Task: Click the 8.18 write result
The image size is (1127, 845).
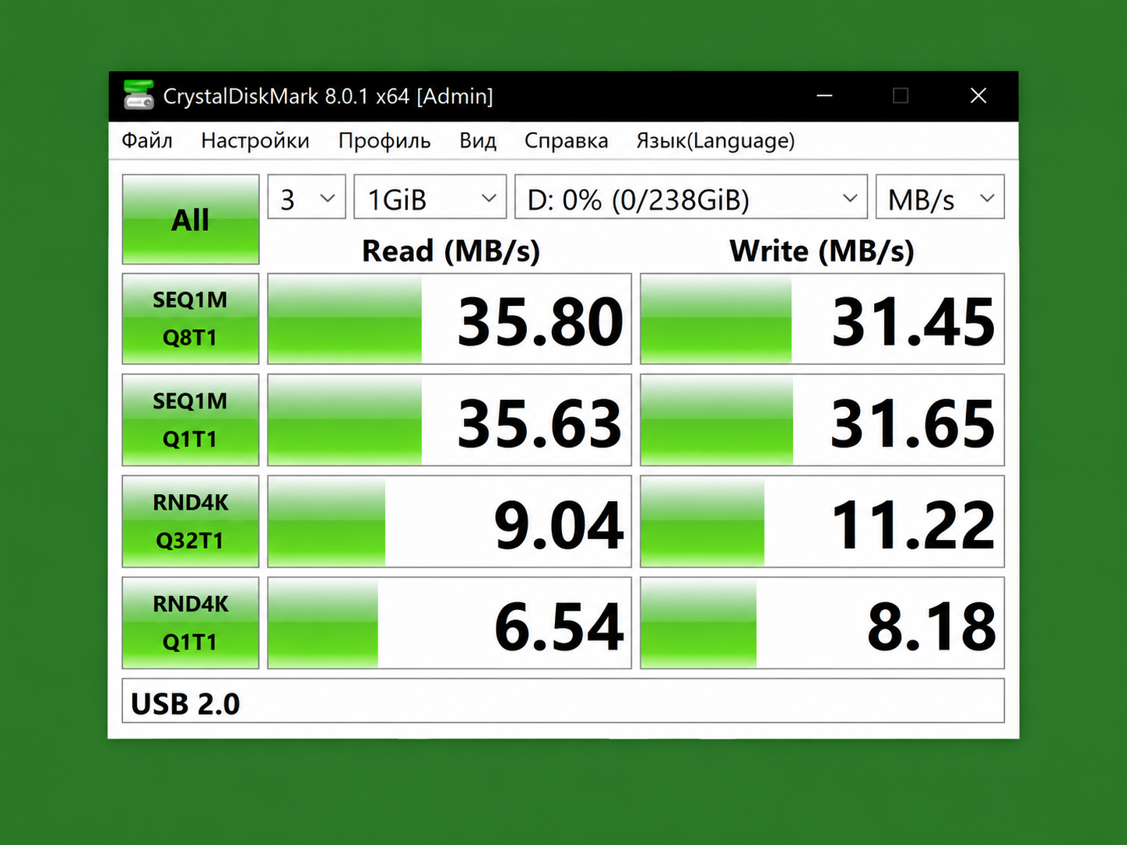Action: pos(822,622)
